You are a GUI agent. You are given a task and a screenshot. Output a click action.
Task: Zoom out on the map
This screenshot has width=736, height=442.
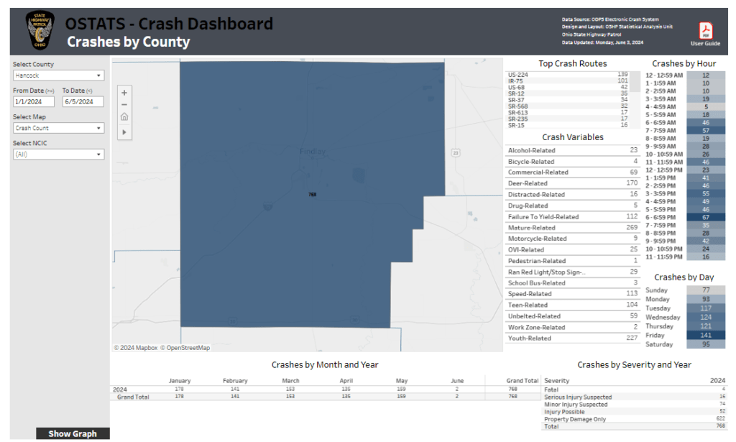tap(124, 105)
